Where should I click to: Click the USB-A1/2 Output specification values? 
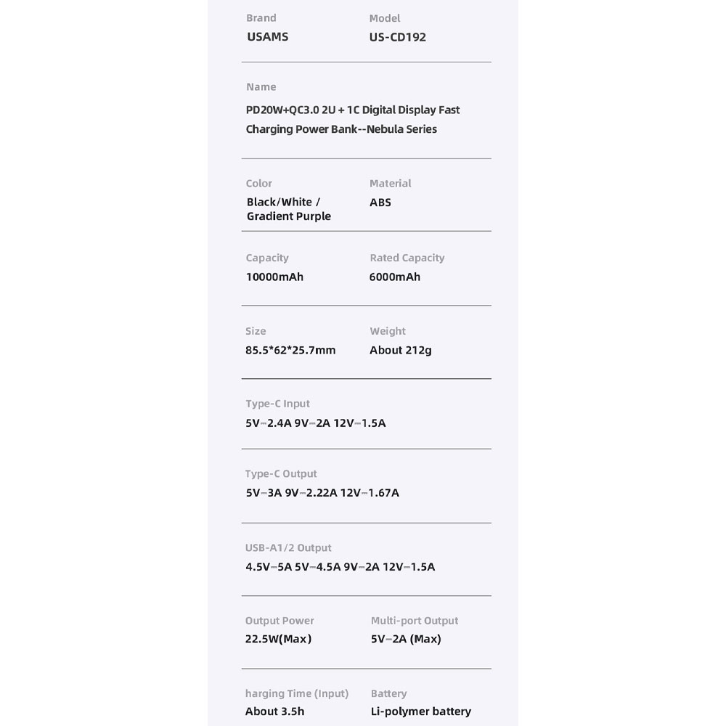pyautogui.click(x=340, y=567)
